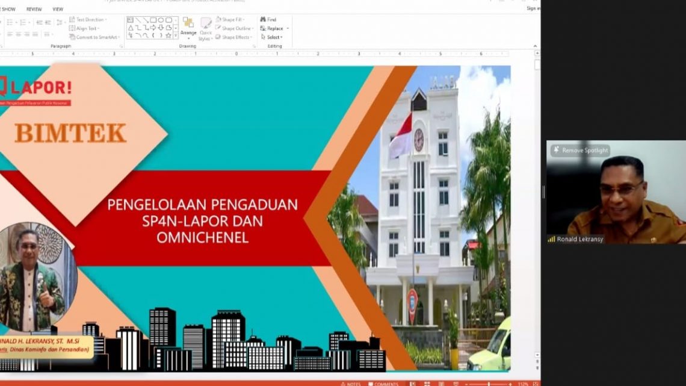Click the Bullets list button

click(x=10, y=22)
